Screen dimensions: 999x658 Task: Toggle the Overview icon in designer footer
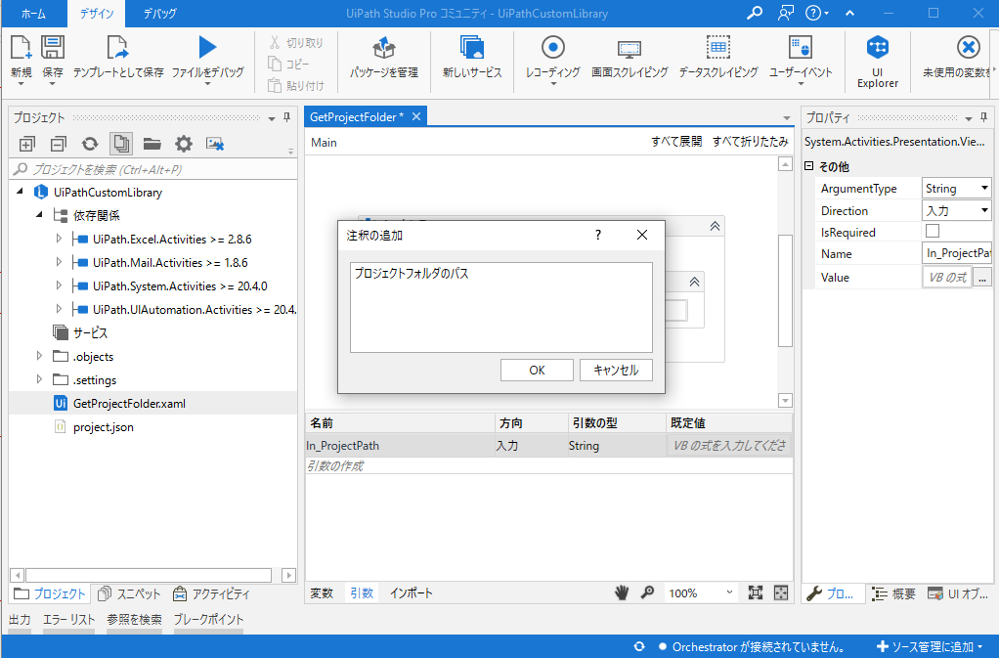point(780,593)
